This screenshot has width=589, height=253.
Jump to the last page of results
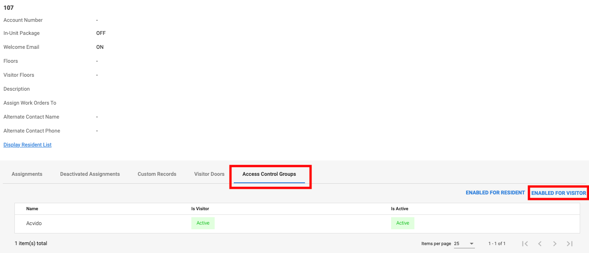tap(569, 244)
